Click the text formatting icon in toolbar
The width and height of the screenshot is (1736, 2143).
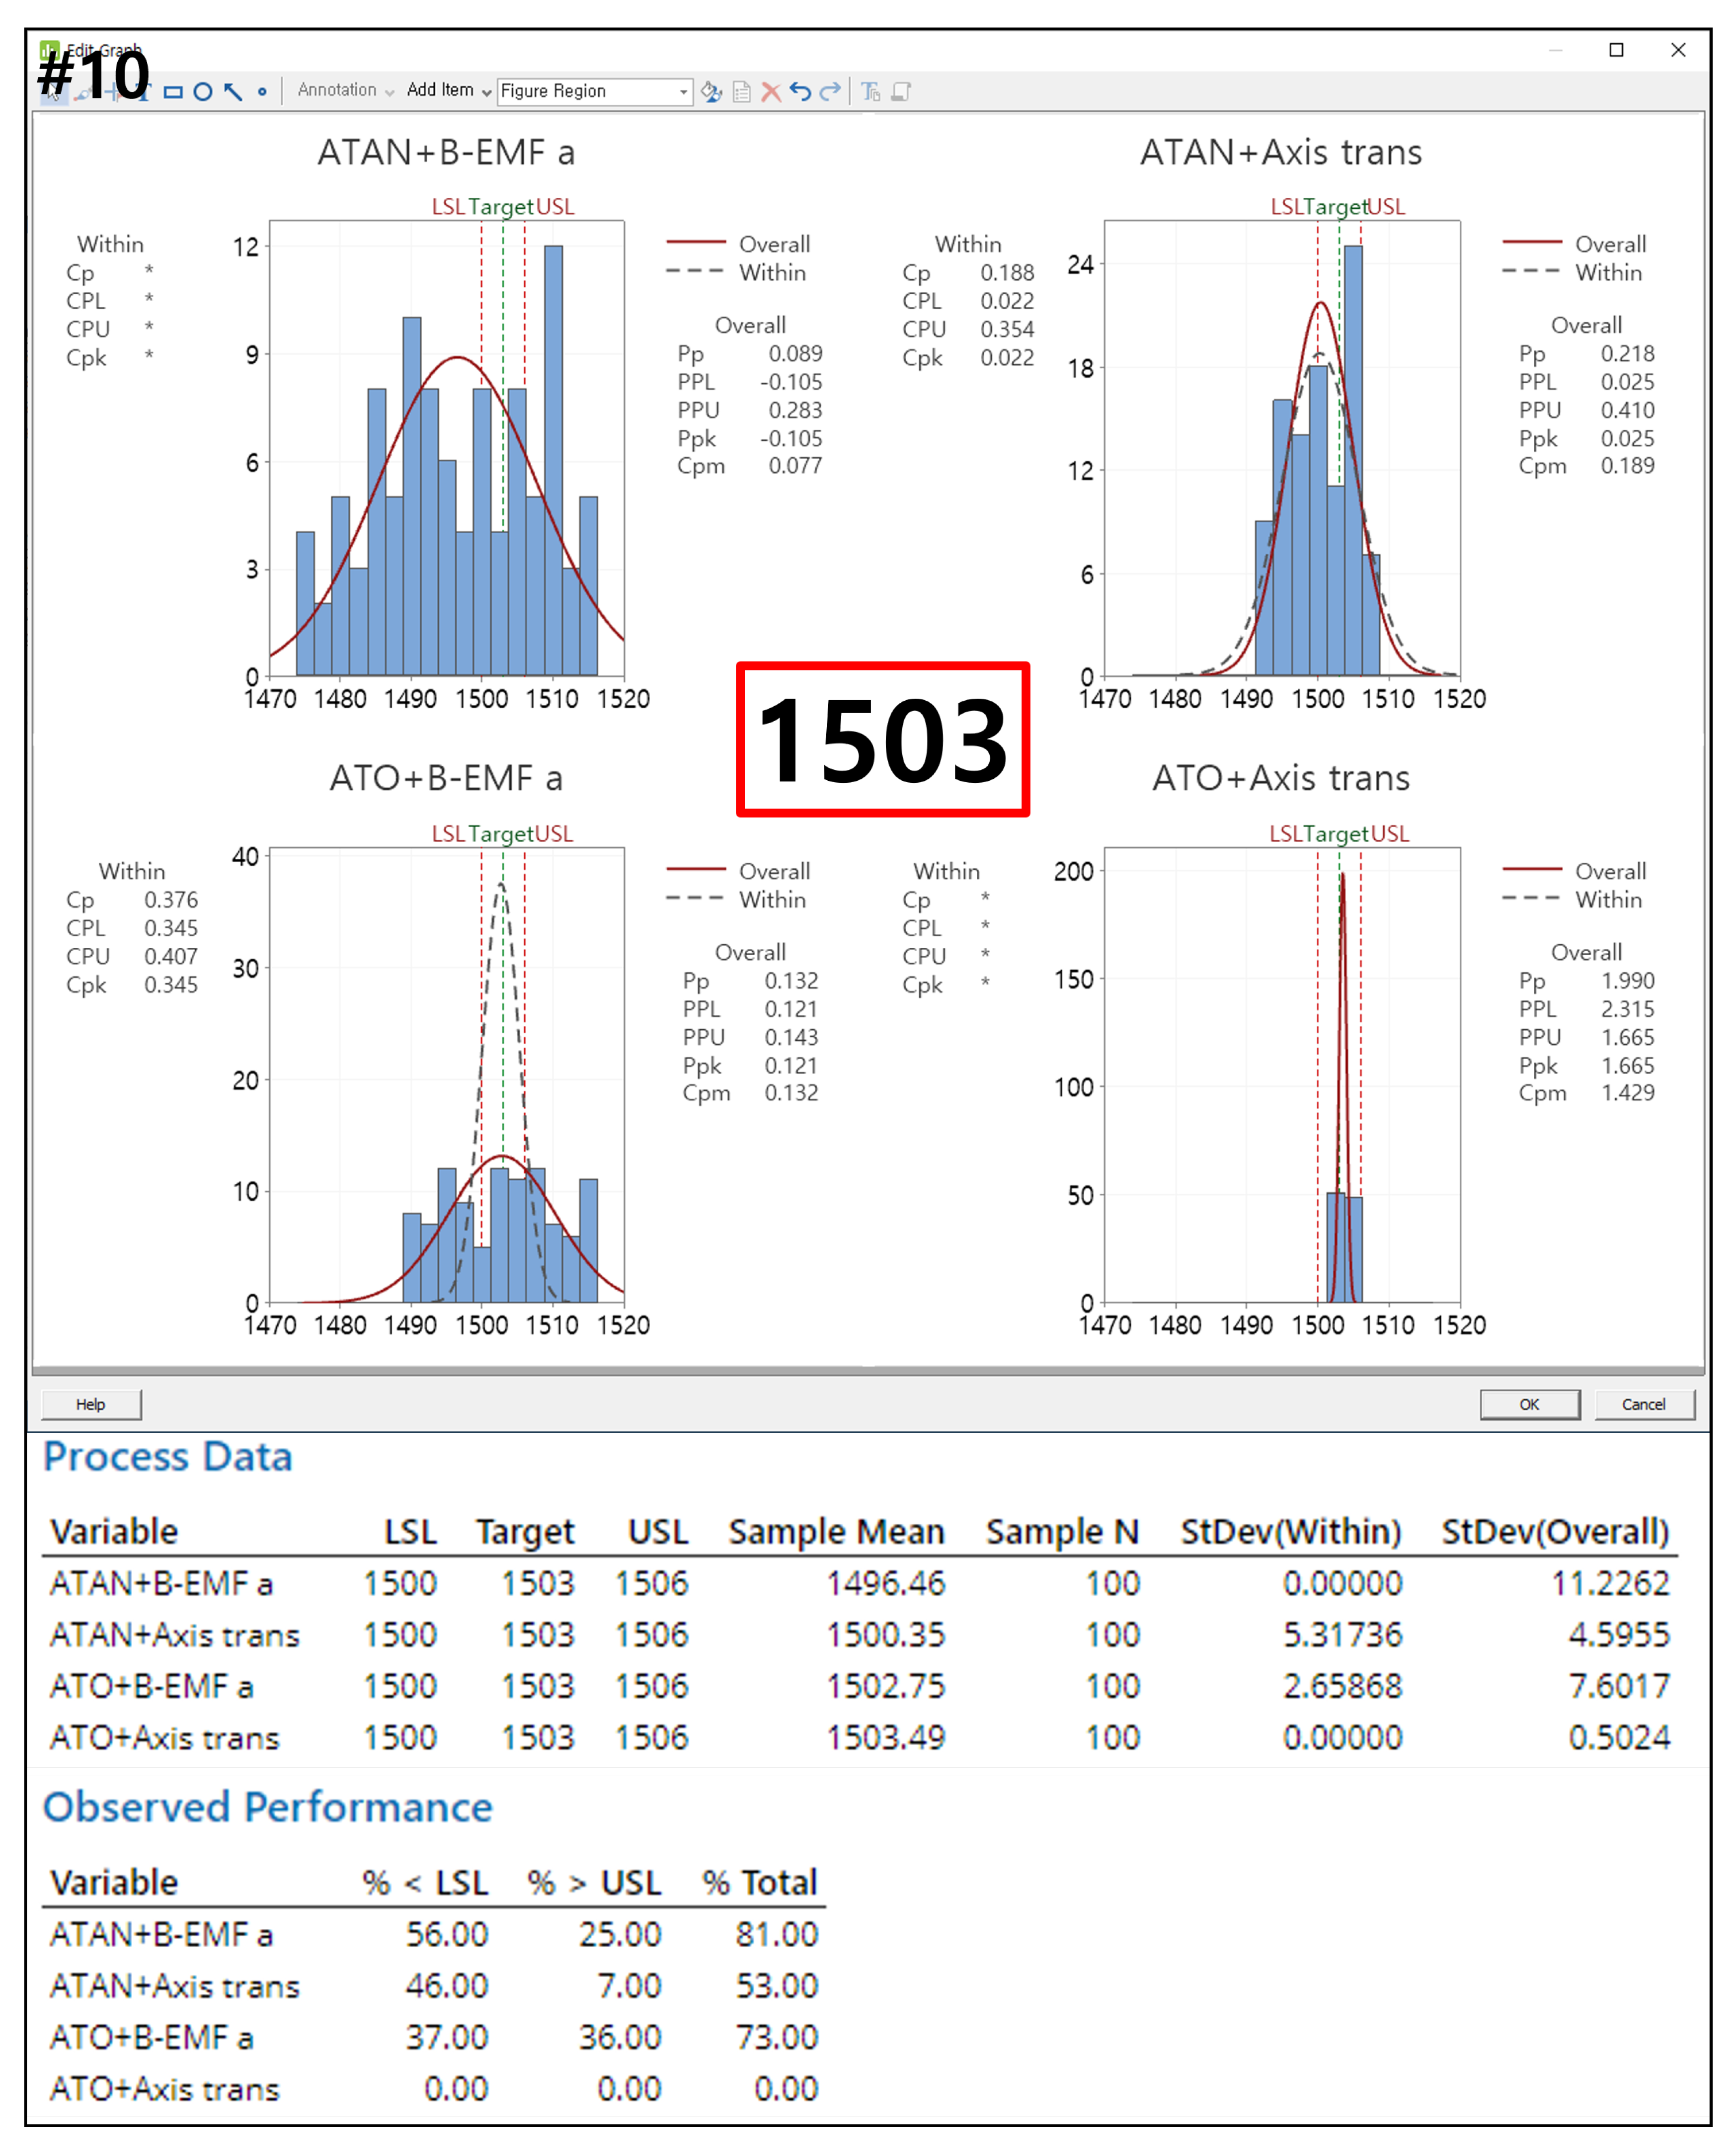tap(871, 92)
